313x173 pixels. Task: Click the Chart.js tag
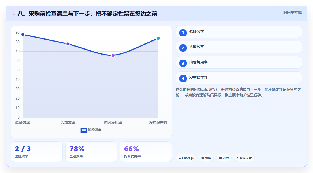pyautogui.click(x=186, y=158)
